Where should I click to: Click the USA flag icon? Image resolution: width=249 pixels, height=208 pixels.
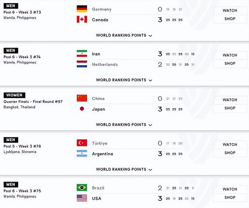tap(82, 198)
